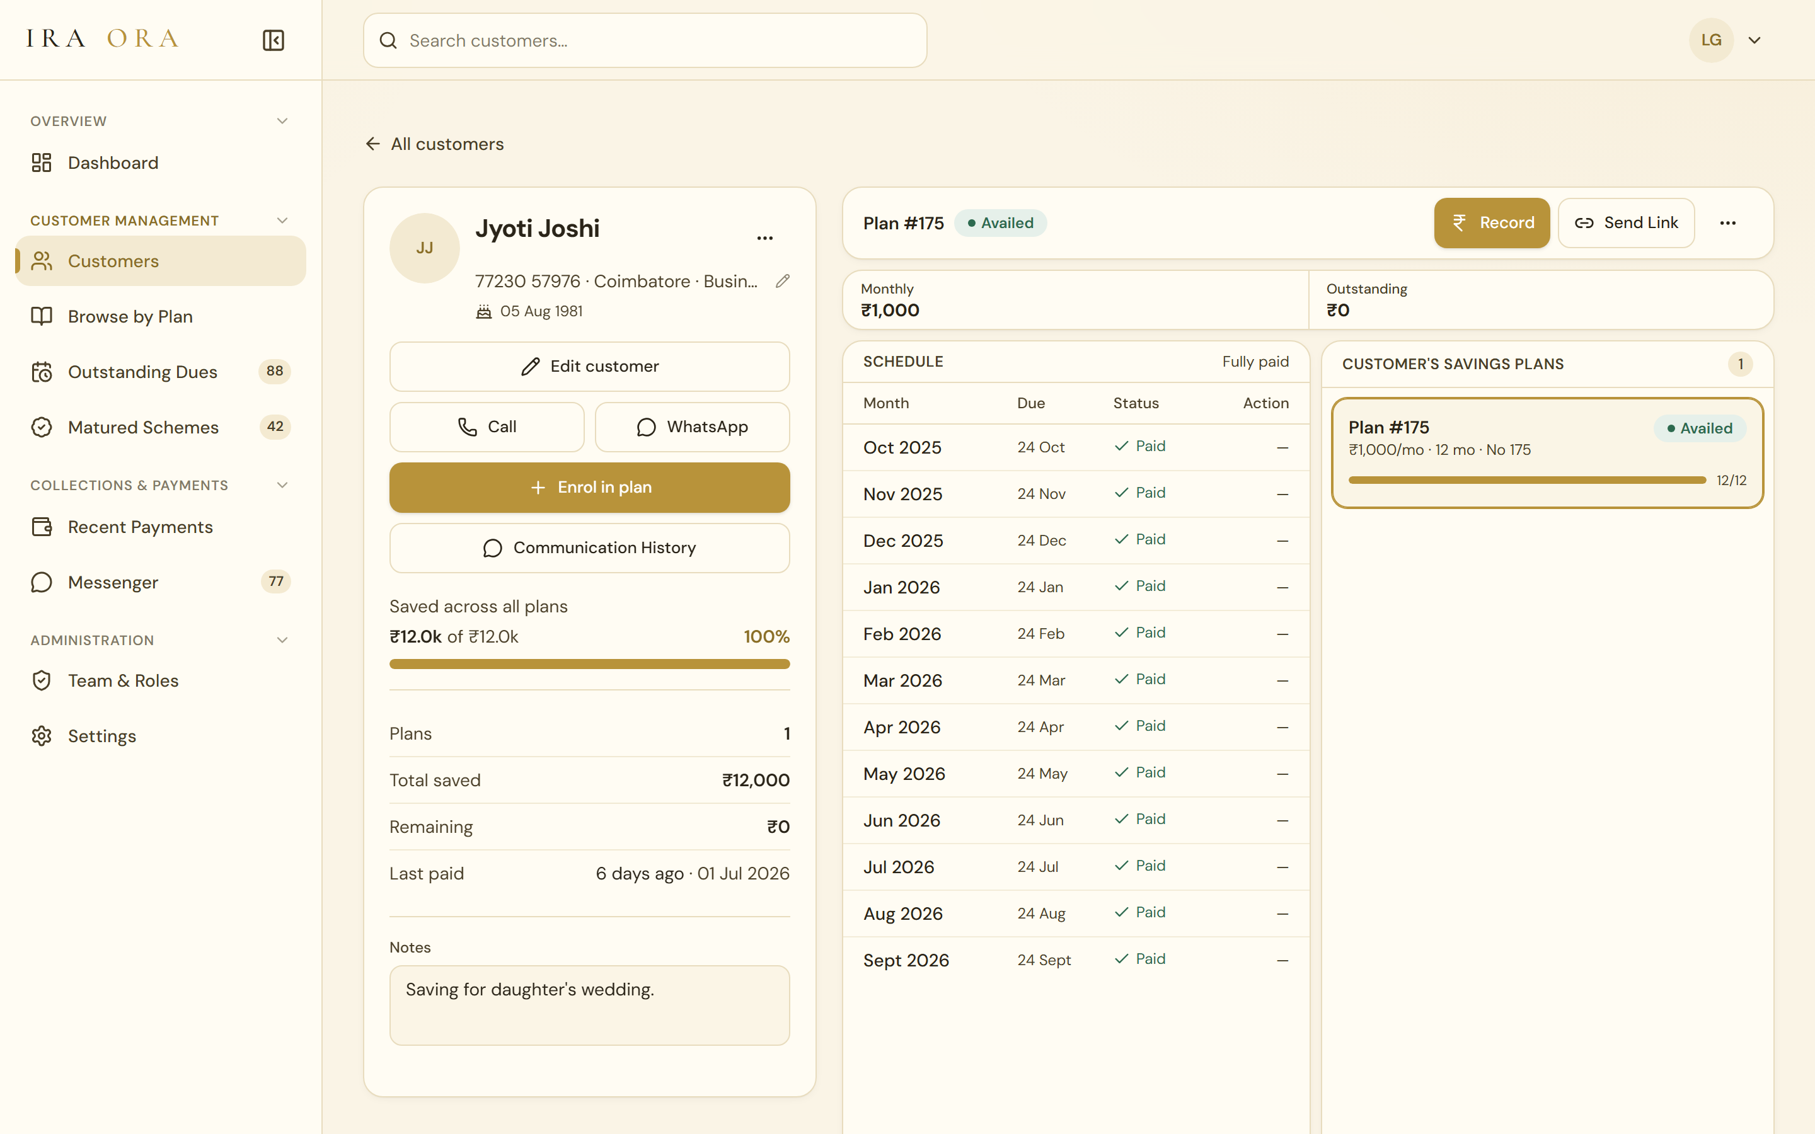Open Browse by Plan
Image resolution: width=1815 pixels, height=1134 pixels.
coord(161,316)
